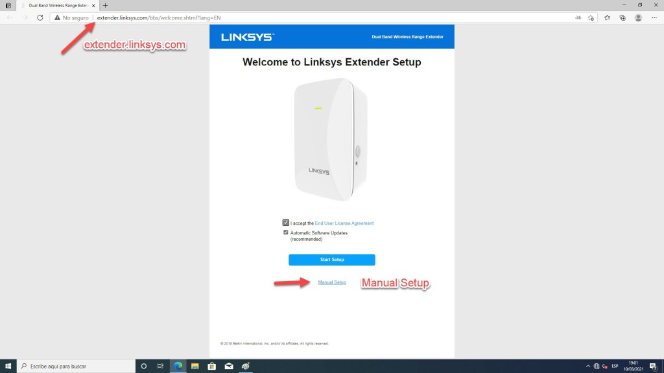
Task: Open the End User License Agreement link
Action: (344, 223)
